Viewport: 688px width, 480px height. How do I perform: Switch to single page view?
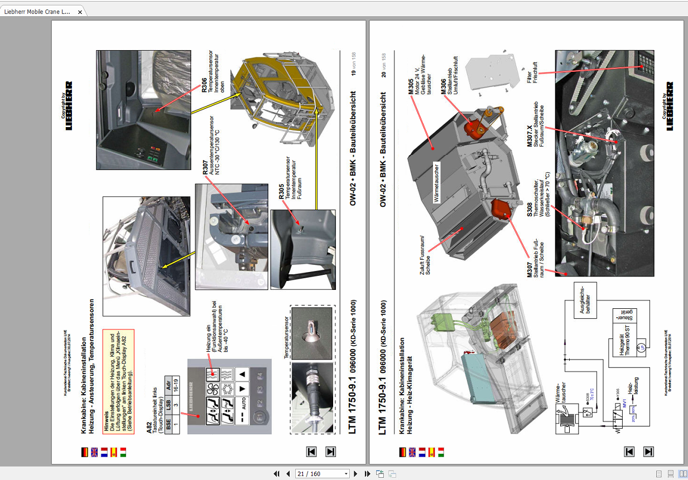659,474
